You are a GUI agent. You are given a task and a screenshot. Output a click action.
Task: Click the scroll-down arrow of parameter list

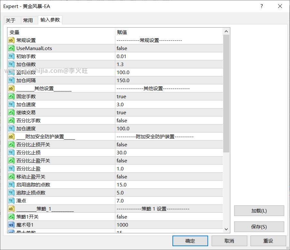point(226,229)
